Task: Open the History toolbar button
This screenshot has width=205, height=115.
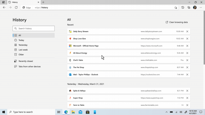Action: 183,8
